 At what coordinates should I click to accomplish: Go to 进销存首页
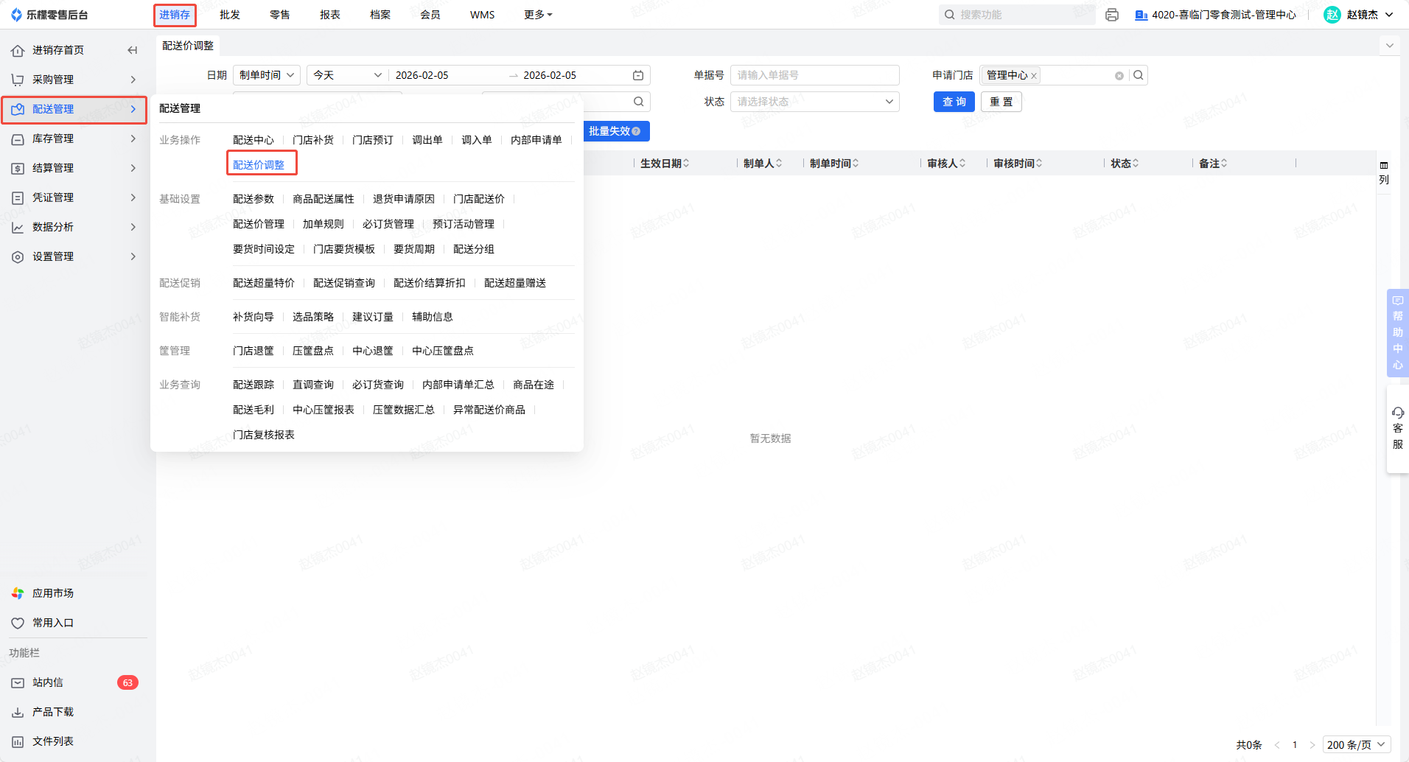(x=57, y=50)
